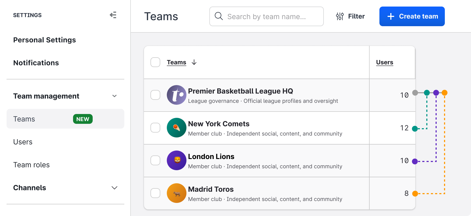Click the user count 12 for New York Comets
Image resolution: width=471 pixels, height=216 pixels.
click(404, 128)
